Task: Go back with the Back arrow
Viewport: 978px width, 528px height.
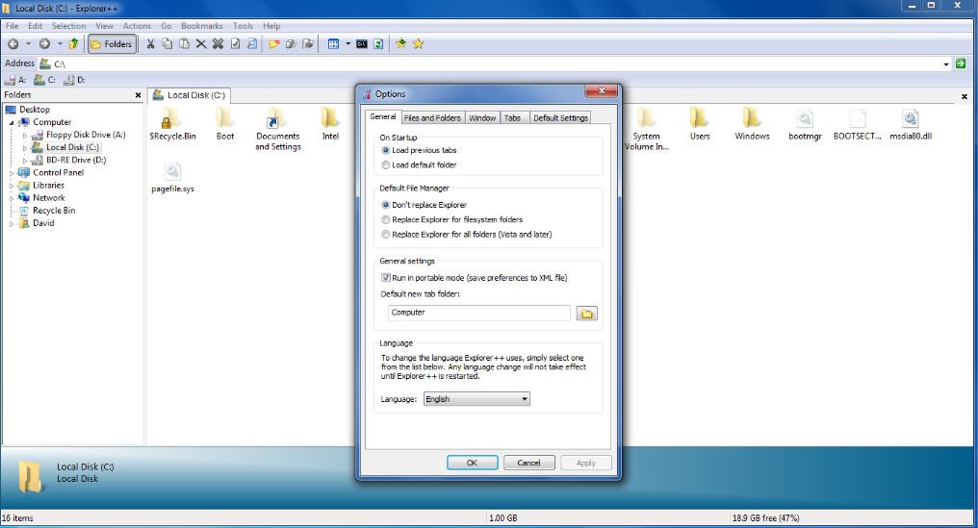Action: (x=13, y=43)
